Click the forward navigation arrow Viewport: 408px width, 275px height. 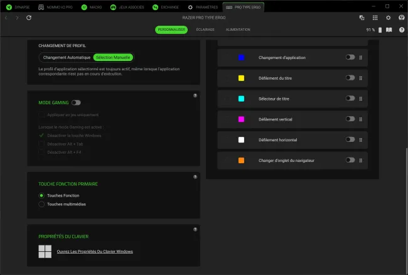17,18
